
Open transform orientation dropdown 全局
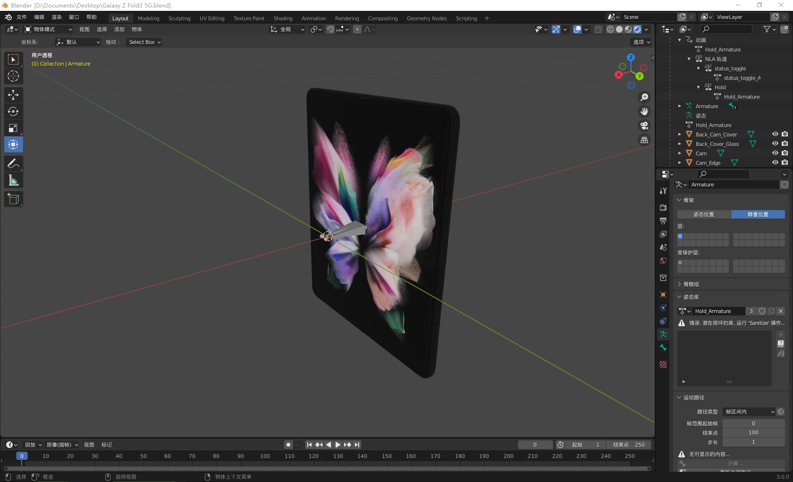(287, 29)
